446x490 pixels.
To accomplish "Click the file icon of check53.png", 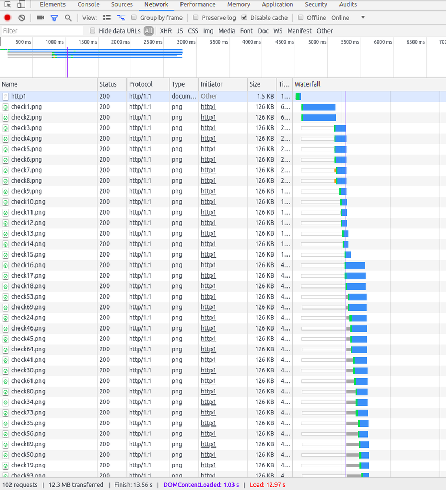I will 5,297.
